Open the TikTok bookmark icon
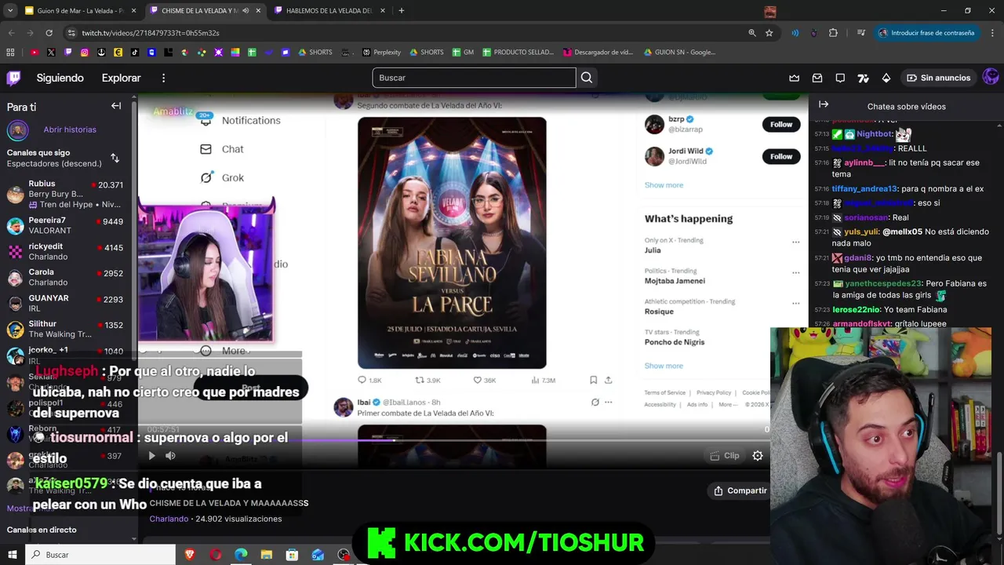Viewport: 1004px width, 565px height. [x=135, y=53]
